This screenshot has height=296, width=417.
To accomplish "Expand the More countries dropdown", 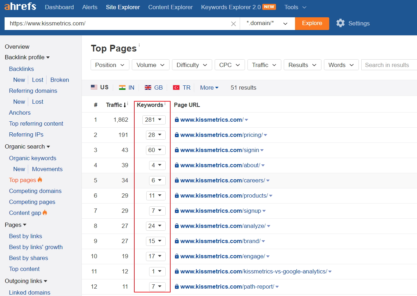I will 209,87.
